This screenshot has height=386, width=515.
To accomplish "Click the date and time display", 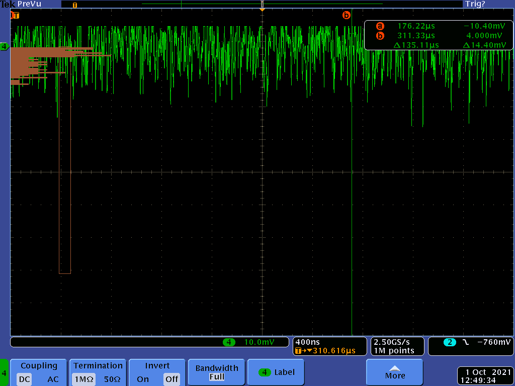I will [485, 376].
